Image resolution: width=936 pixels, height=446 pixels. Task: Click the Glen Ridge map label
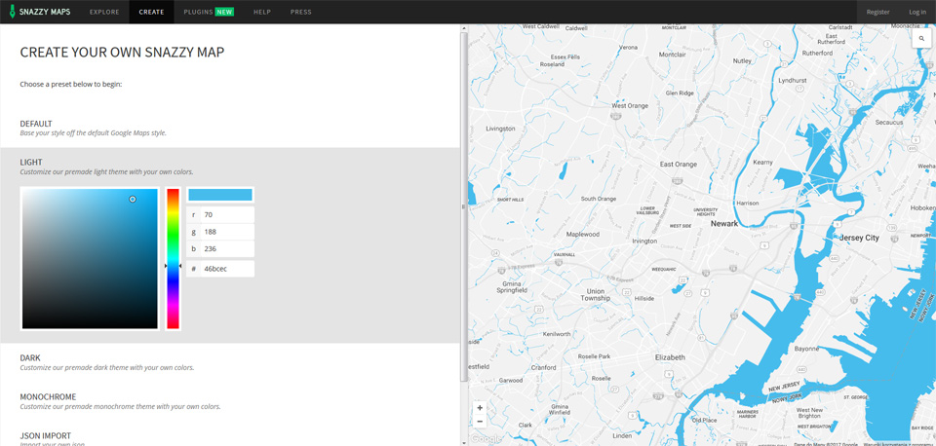click(x=680, y=93)
